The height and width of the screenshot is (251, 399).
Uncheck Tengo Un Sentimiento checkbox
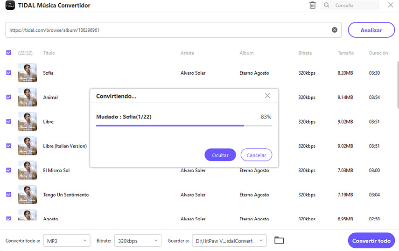[9, 195]
